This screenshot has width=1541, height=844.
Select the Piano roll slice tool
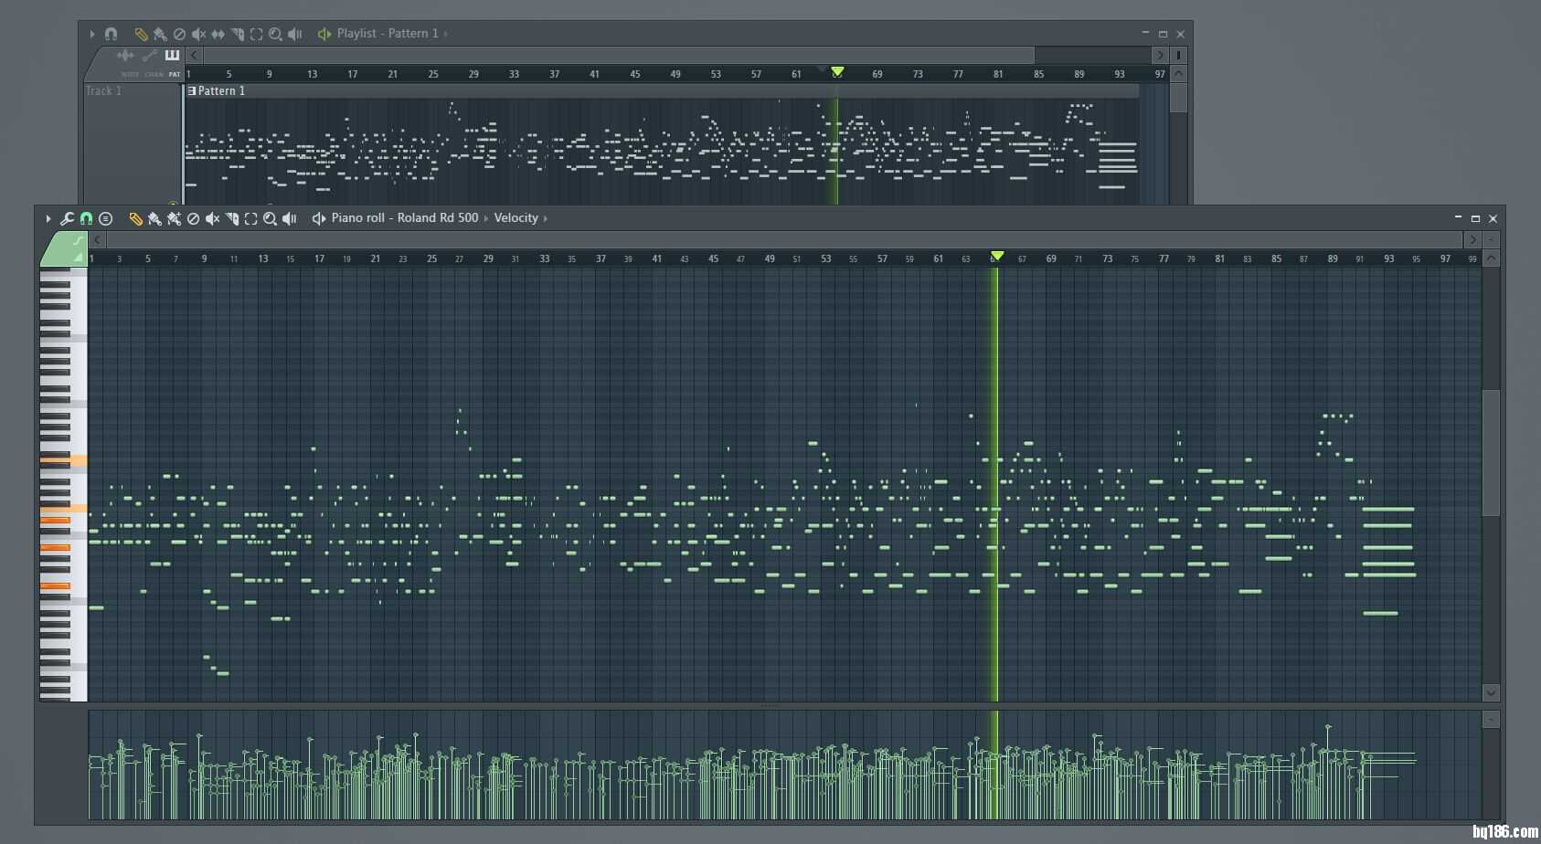(x=231, y=218)
